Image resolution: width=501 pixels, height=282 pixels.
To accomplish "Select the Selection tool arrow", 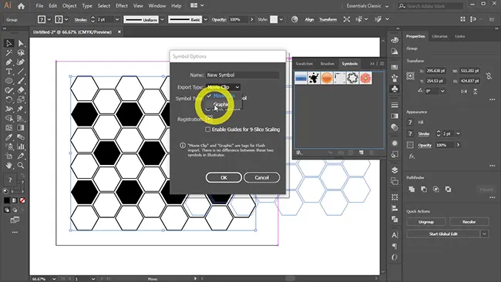I will (x=8, y=43).
